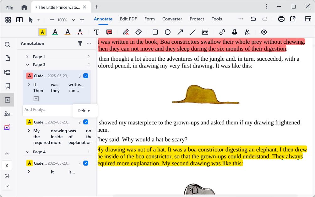Select the eraser tool
The image size is (315, 197).
click(x=138, y=32)
